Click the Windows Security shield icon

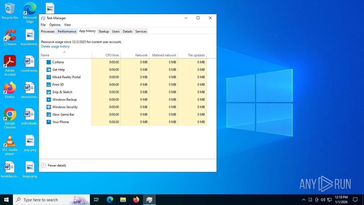[x=49, y=107]
